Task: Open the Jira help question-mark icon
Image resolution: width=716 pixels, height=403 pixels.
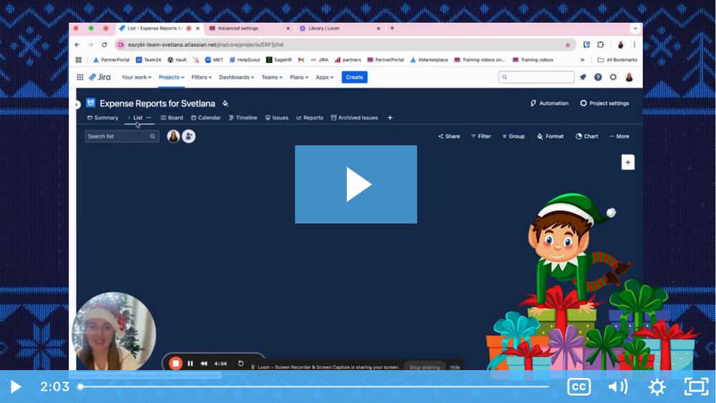Action: (x=598, y=77)
